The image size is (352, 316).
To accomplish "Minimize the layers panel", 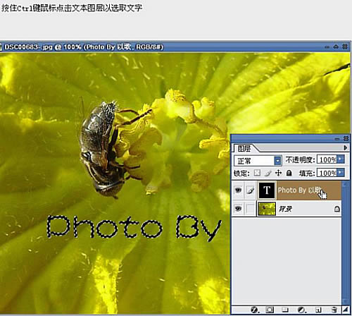I will coord(337,139).
